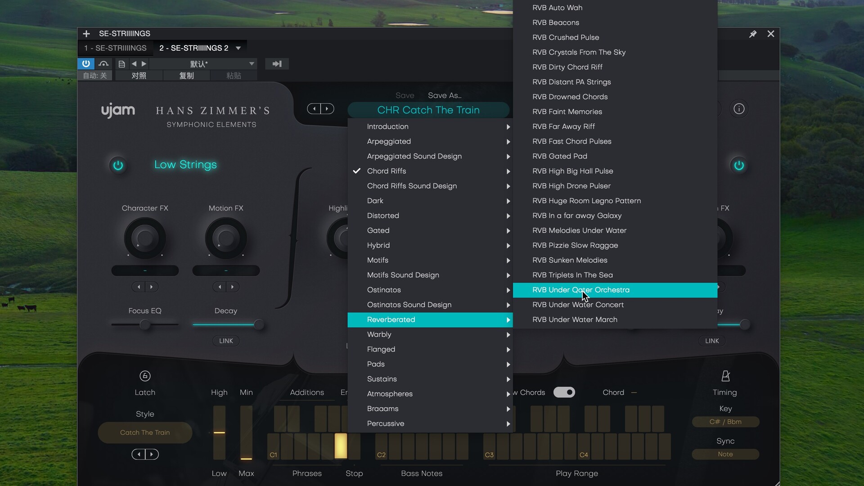Screen dimensions: 864x486
Task: Select Reverberated menu category
Action: (430, 320)
